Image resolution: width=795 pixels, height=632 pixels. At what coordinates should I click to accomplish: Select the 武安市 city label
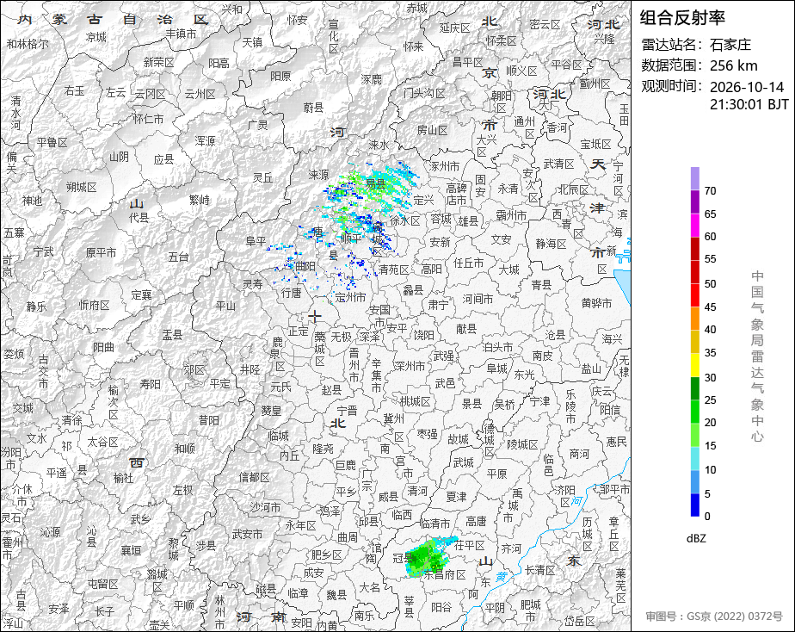(x=247, y=534)
